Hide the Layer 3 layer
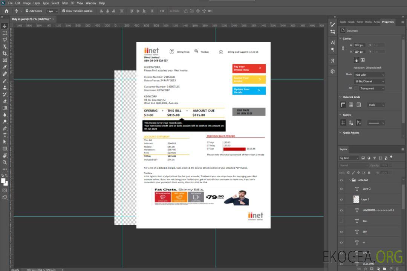407x271 pixels. 341,199
